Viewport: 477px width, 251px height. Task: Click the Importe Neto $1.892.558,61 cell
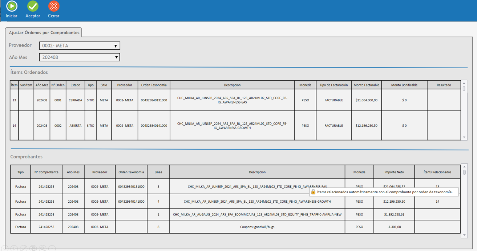coord(394,215)
